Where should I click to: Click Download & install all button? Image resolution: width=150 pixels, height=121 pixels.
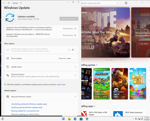pos(69,19)
